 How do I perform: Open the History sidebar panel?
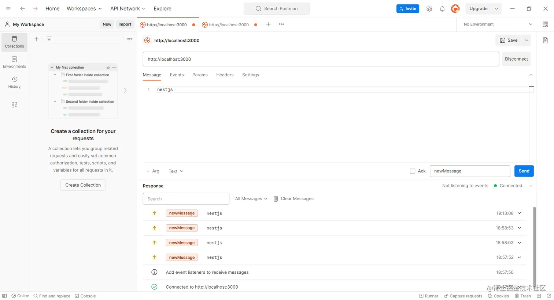14,82
